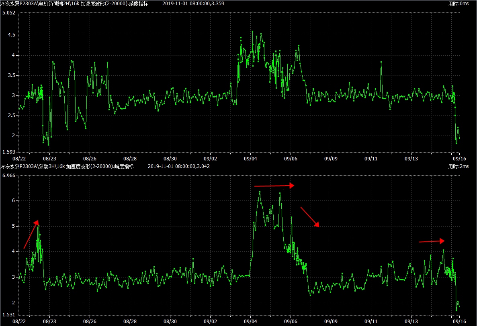
Task: Click the 08/26 date label on bottom chart axis
Action: click(90, 321)
